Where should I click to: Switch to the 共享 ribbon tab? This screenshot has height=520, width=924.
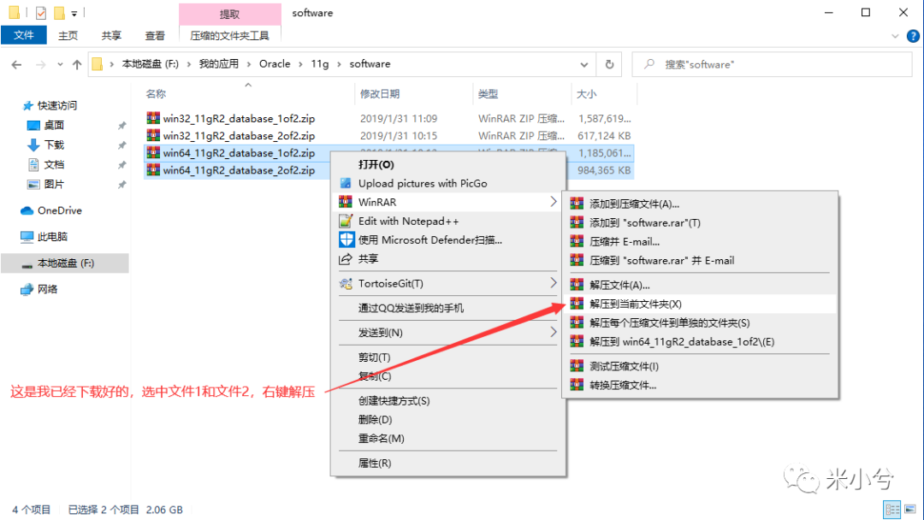[111, 35]
